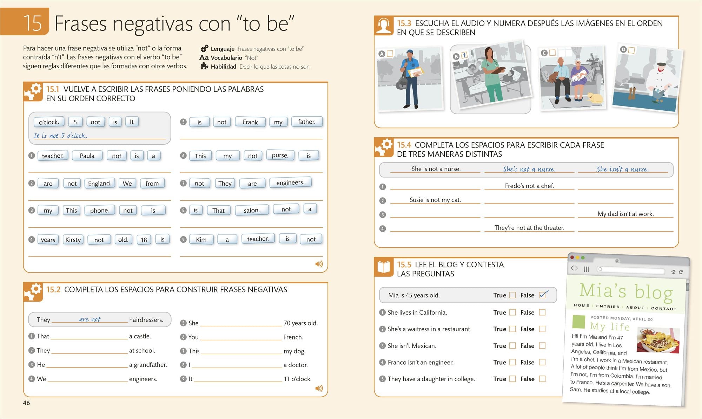Click the word tile 'Frank'
The height and width of the screenshot is (419, 702).
[250, 122]
